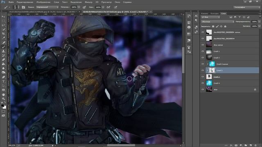Select the Brush tool in the toolbox

coord(3,47)
